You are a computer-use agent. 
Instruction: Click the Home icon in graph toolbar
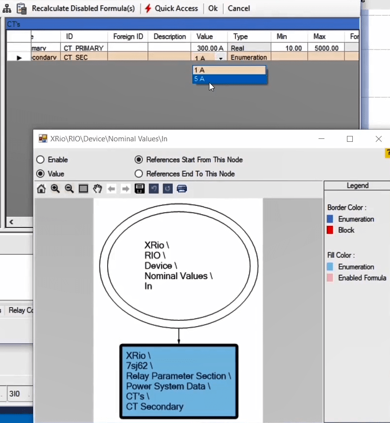41,189
